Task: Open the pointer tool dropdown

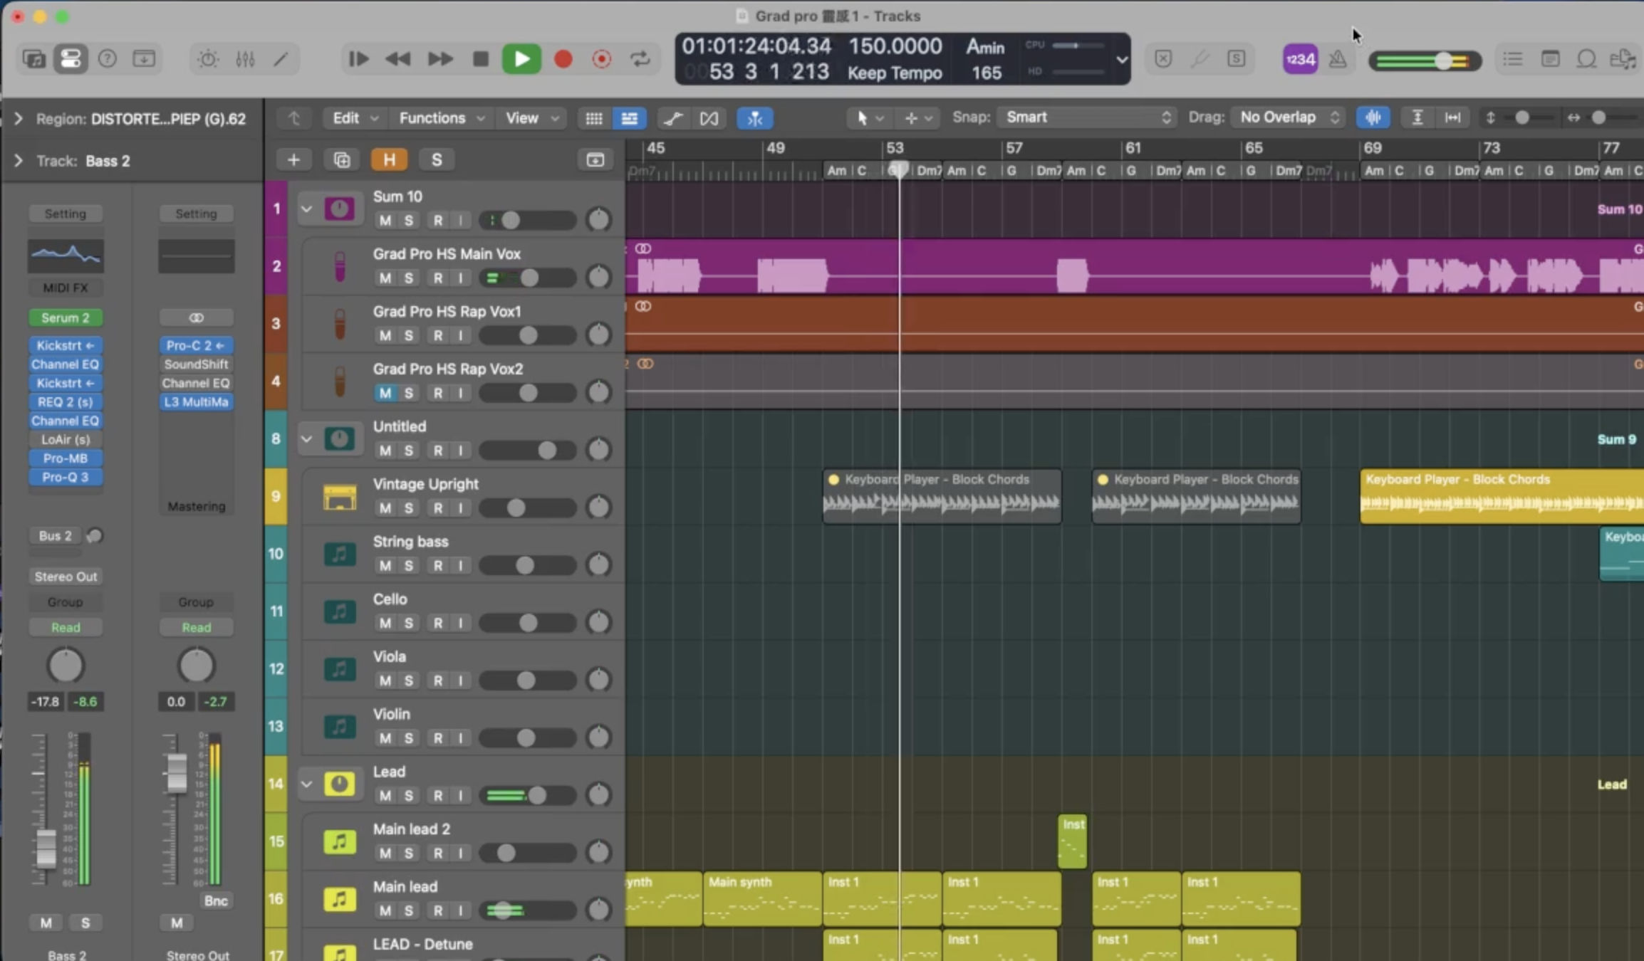Action: 868,118
